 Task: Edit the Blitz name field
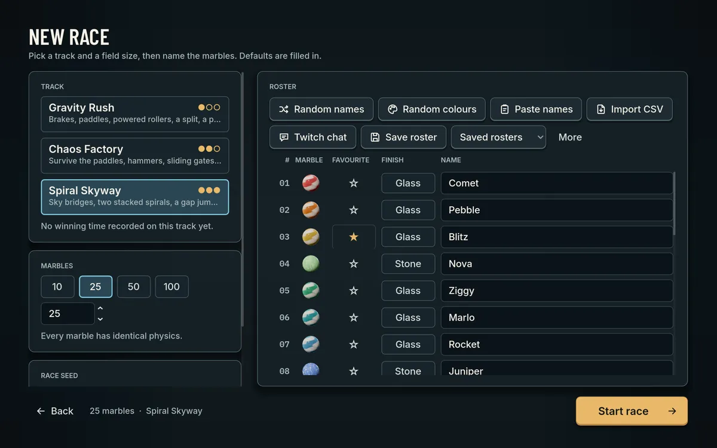click(x=557, y=237)
